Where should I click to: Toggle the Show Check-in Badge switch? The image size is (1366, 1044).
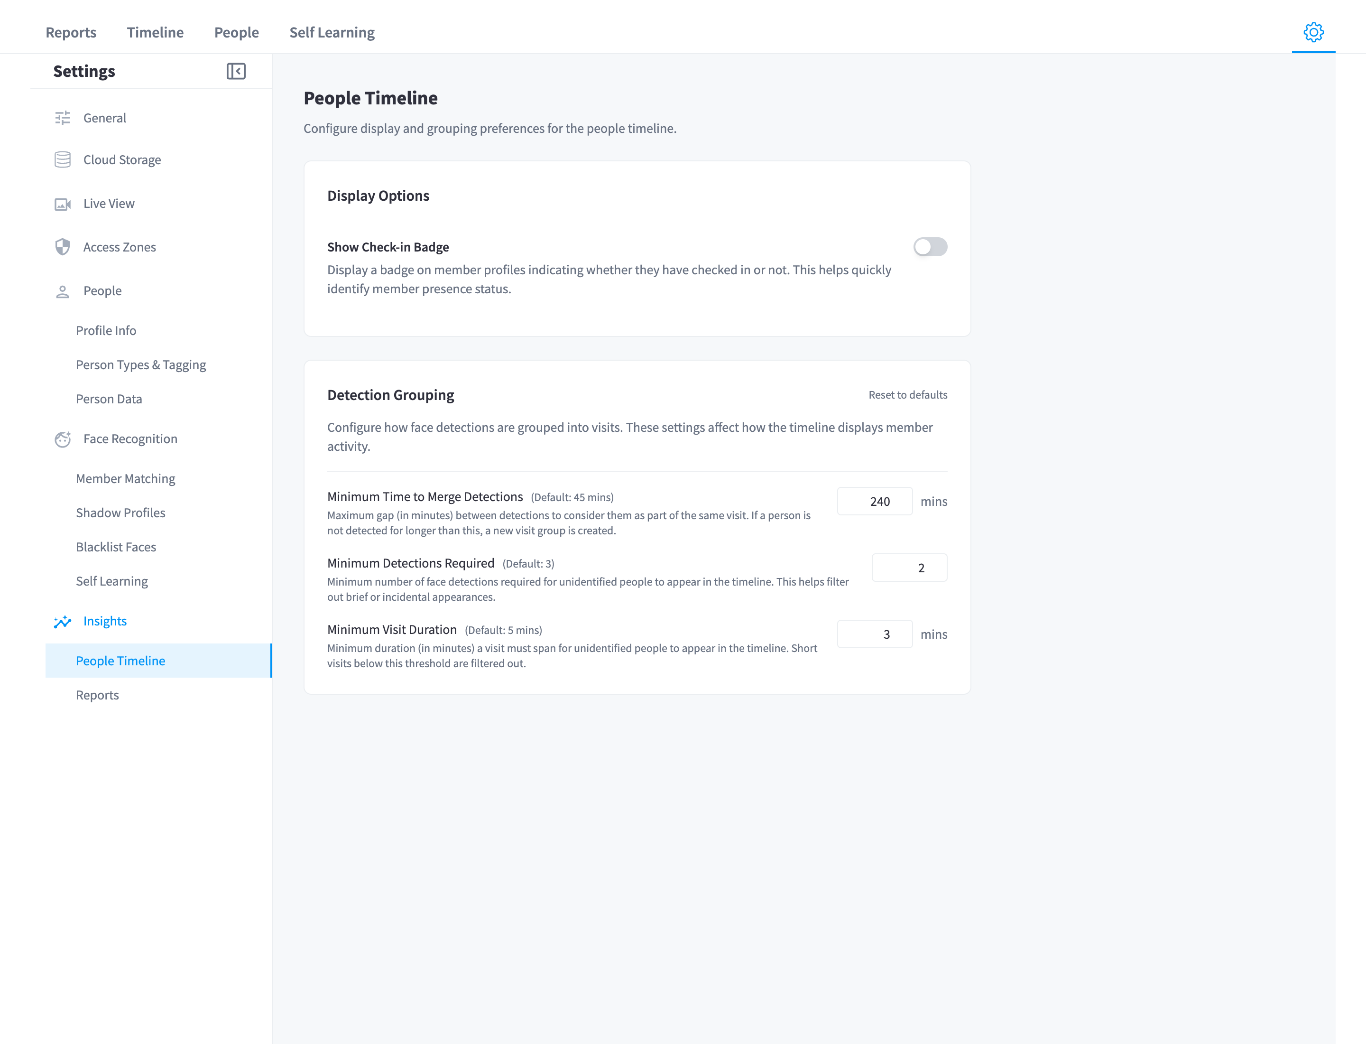point(930,247)
